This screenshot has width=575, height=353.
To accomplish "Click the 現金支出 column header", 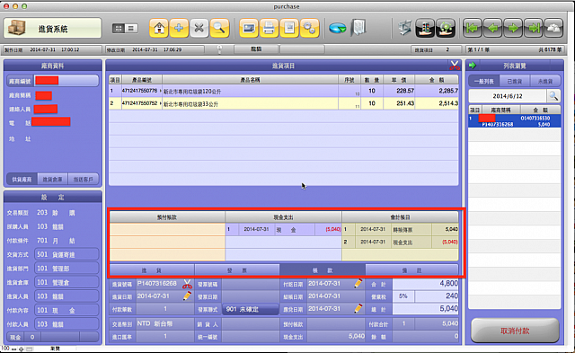I will pyautogui.click(x=283, y=217).
